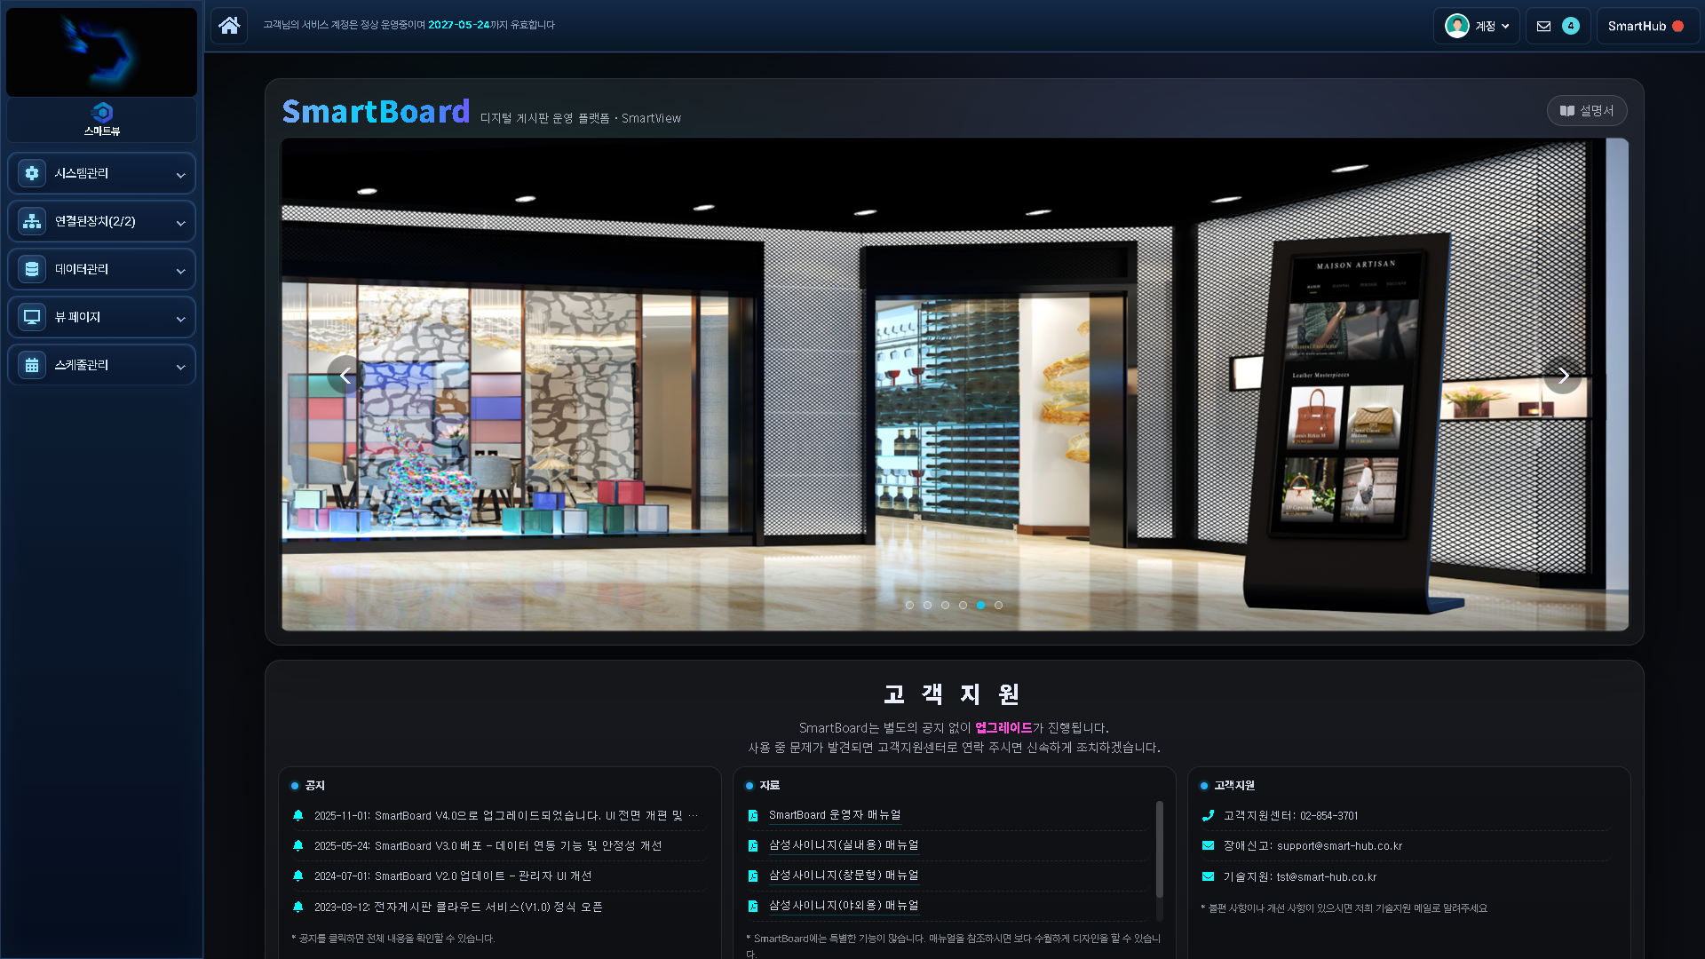
Task: Open SmartBoard 운영자 매뉴얼 link
Action: tap(835, 815)
